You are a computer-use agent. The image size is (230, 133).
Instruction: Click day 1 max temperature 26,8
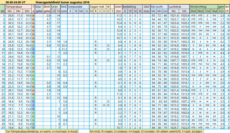(10, 15)
